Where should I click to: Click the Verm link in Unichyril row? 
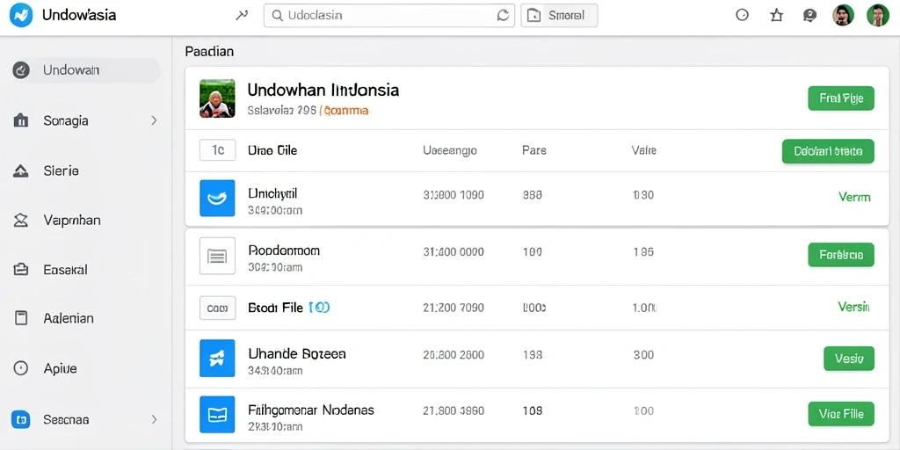click(x=854, y=198)
